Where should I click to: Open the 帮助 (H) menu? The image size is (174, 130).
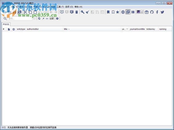point(79,7)
